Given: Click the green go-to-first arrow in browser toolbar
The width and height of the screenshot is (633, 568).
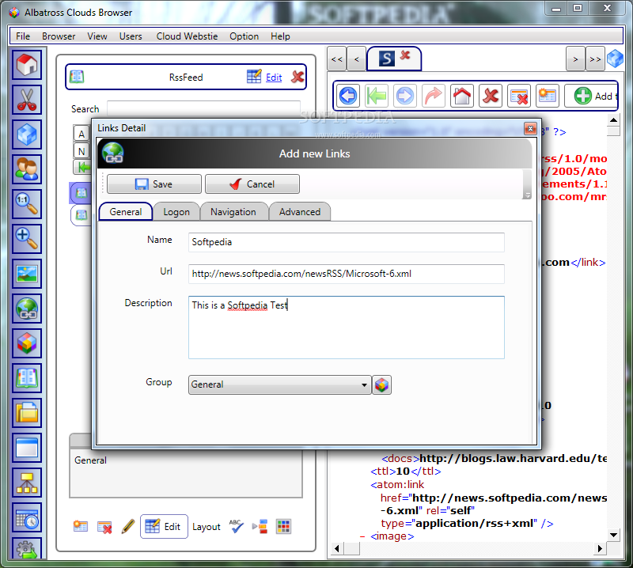Looking at the screenshot, I should (377, 96).
